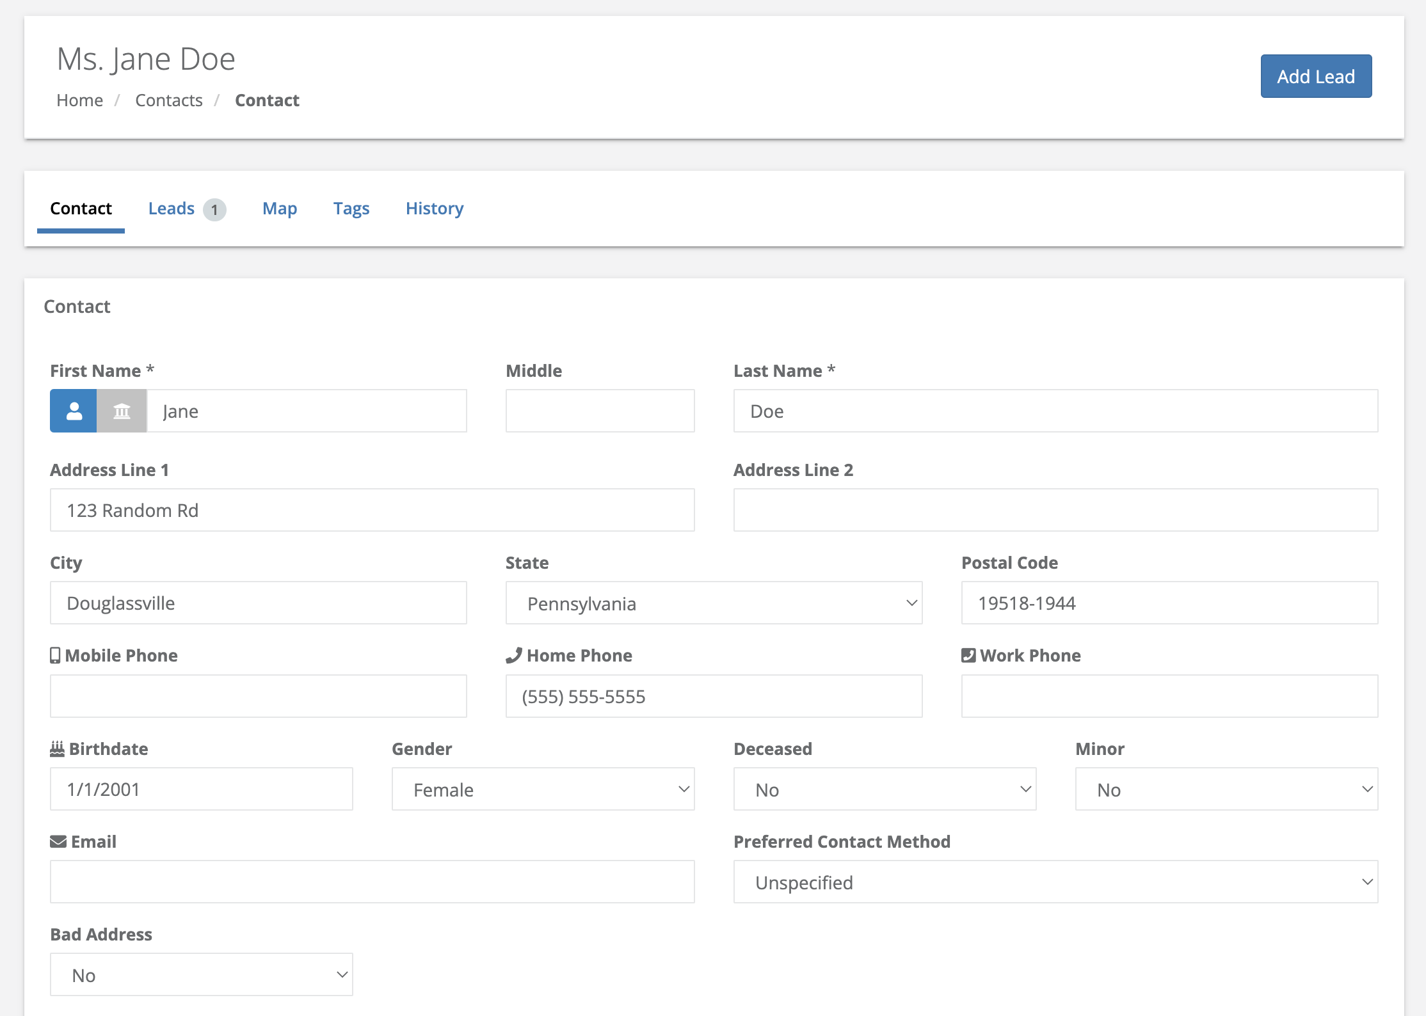Focus the Last Name field containing Doe
1426x1016 pixels.
(1055, 411)
